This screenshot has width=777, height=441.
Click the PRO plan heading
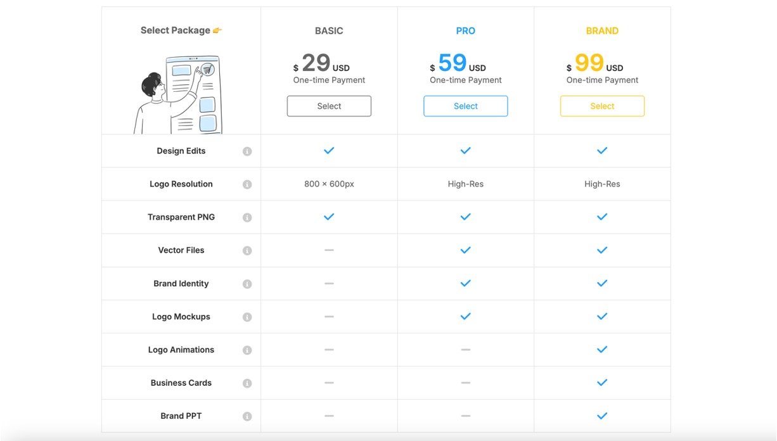coord(465,30)
